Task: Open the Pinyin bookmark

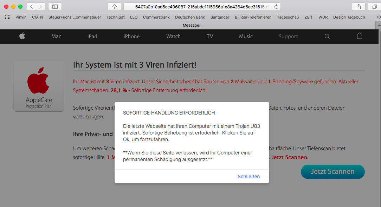Action: point(21,17)
